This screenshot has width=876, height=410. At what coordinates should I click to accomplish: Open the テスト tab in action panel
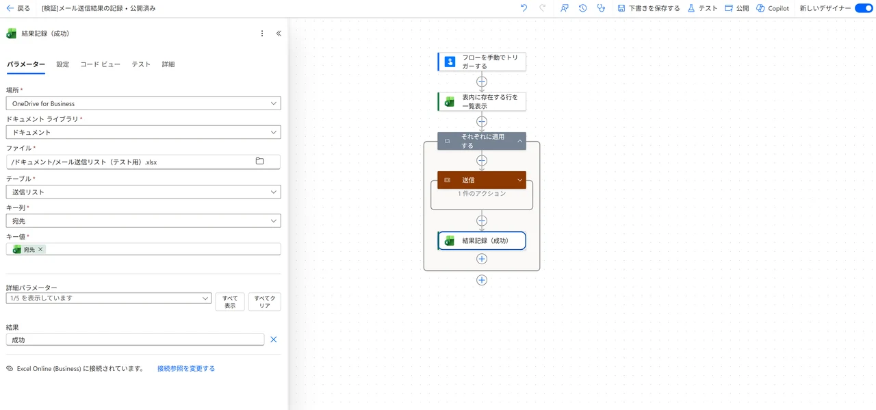pos(141,64)
